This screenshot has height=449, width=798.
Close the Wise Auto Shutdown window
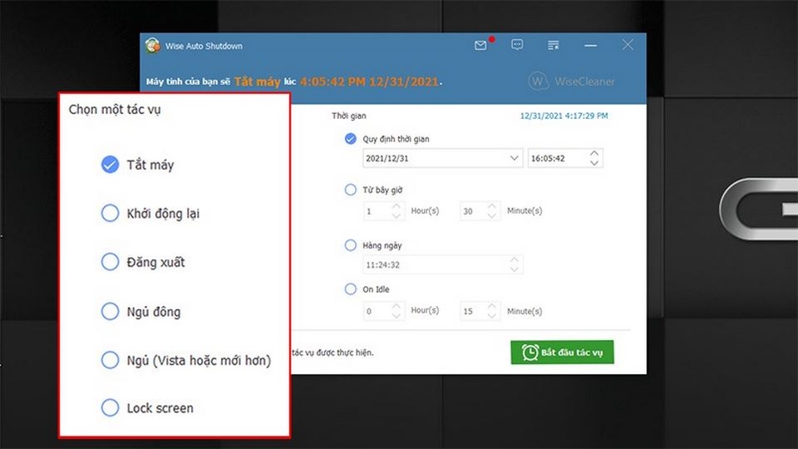[x=628, y=45]
